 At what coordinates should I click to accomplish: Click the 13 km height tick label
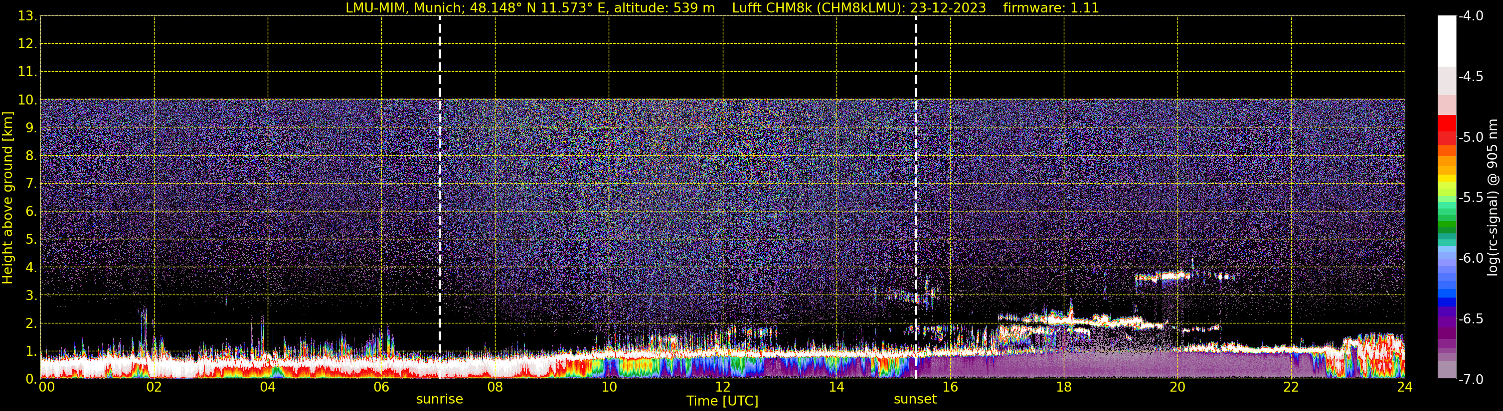tap(27, 16)
